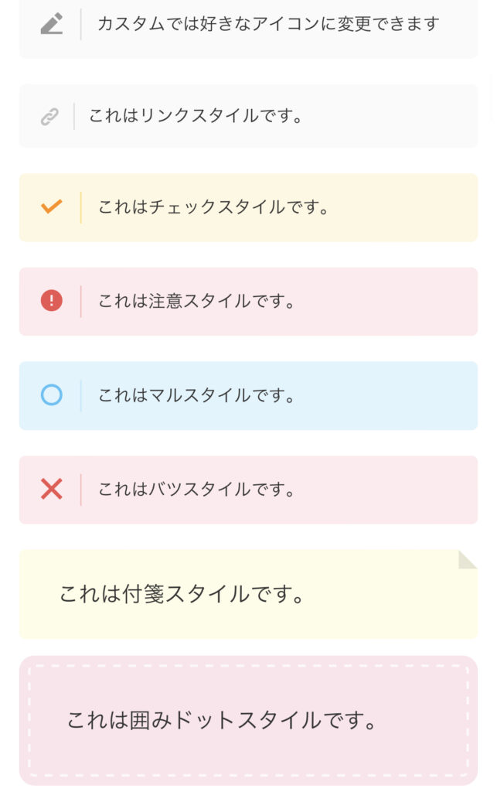
Task: Click the divider line beside the blue circle
Action: (80, 395)
